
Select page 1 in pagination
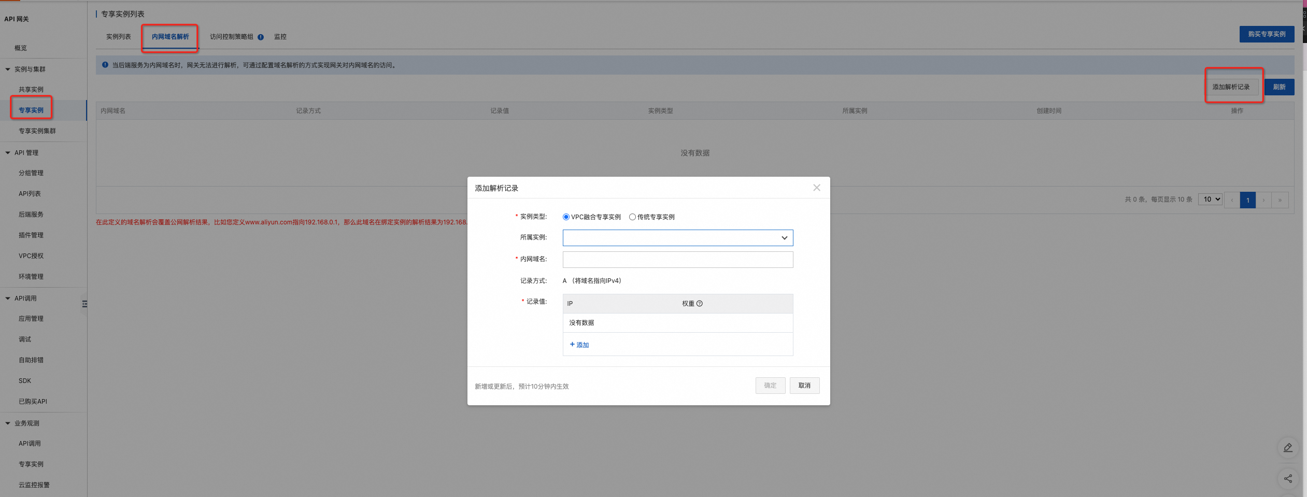[x=1248, y=200]
